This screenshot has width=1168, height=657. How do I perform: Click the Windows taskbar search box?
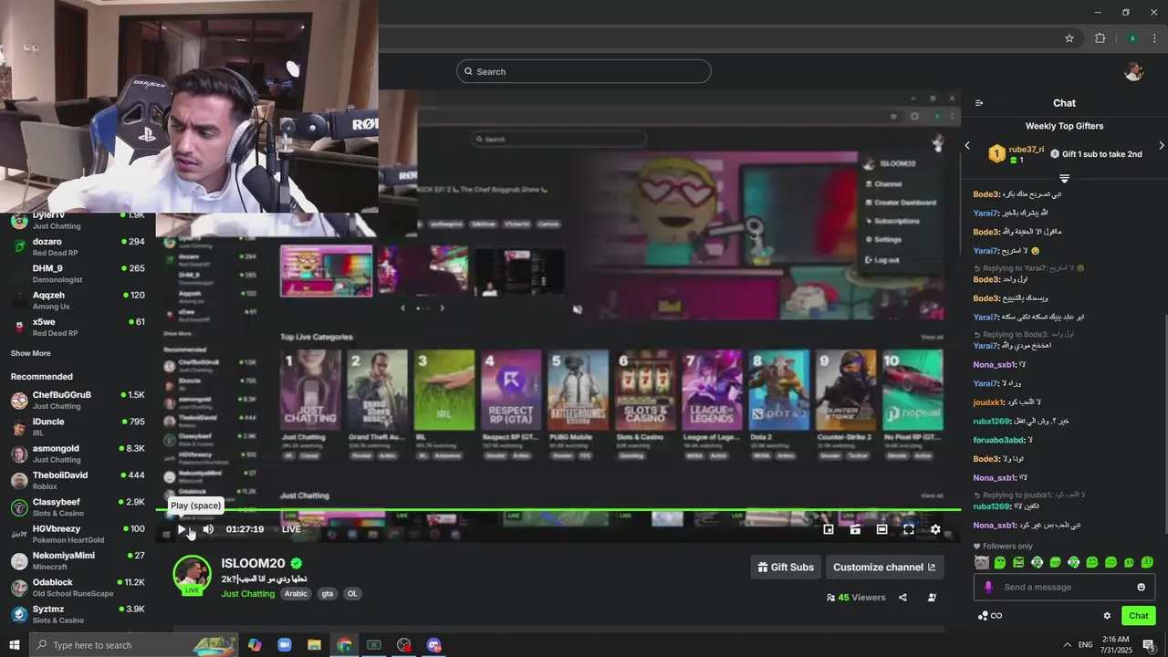coord(133,645)
